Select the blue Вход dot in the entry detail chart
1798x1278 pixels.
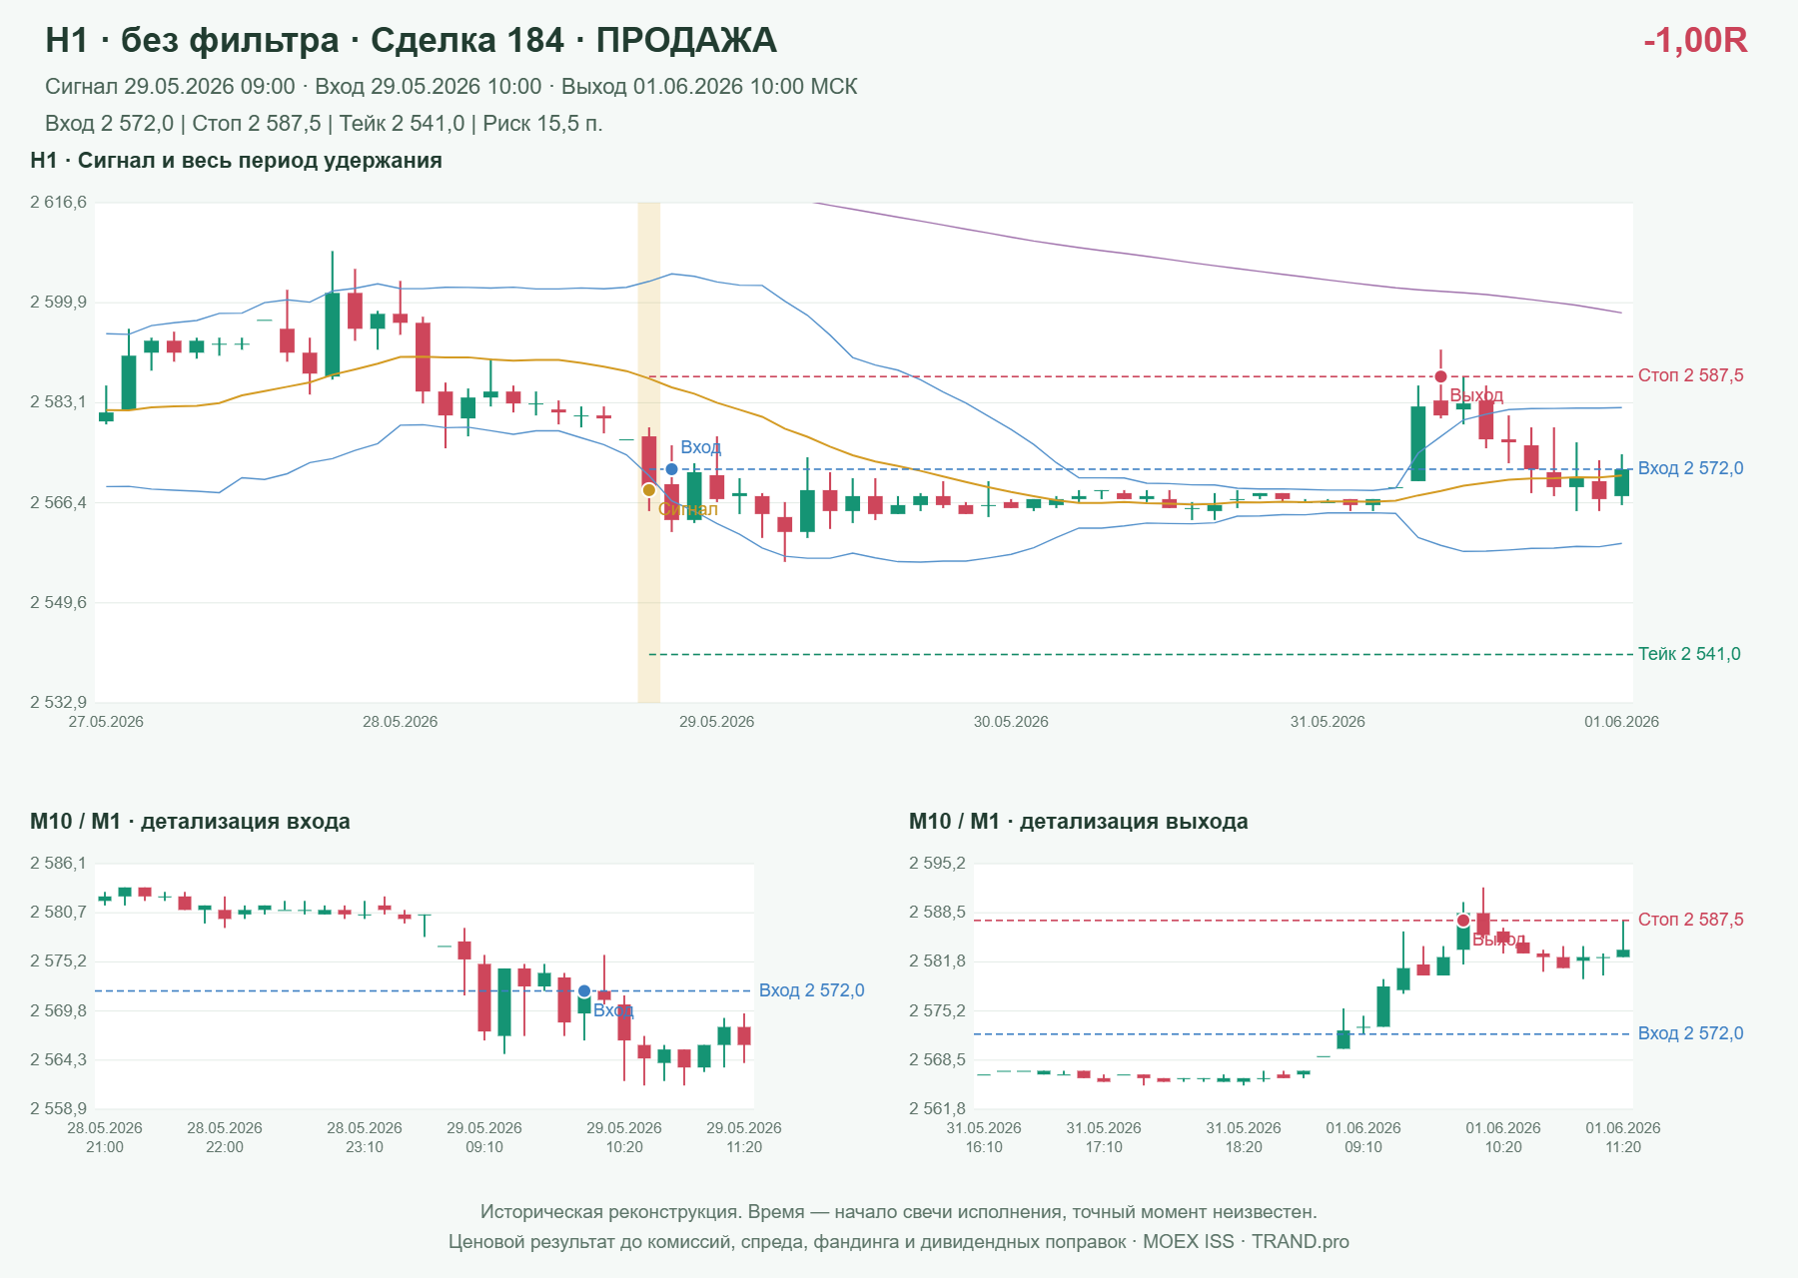[x=584, y=991]
